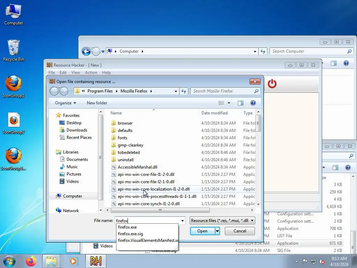Show hidden tray icons arrow
The height and width of the screenshot is (268, 357).
296,261
